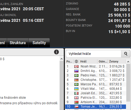Click the Czech flag beside Tomas Je
Image resolution: width=131 pixels, height=110 pixels.
click(76, 107)
